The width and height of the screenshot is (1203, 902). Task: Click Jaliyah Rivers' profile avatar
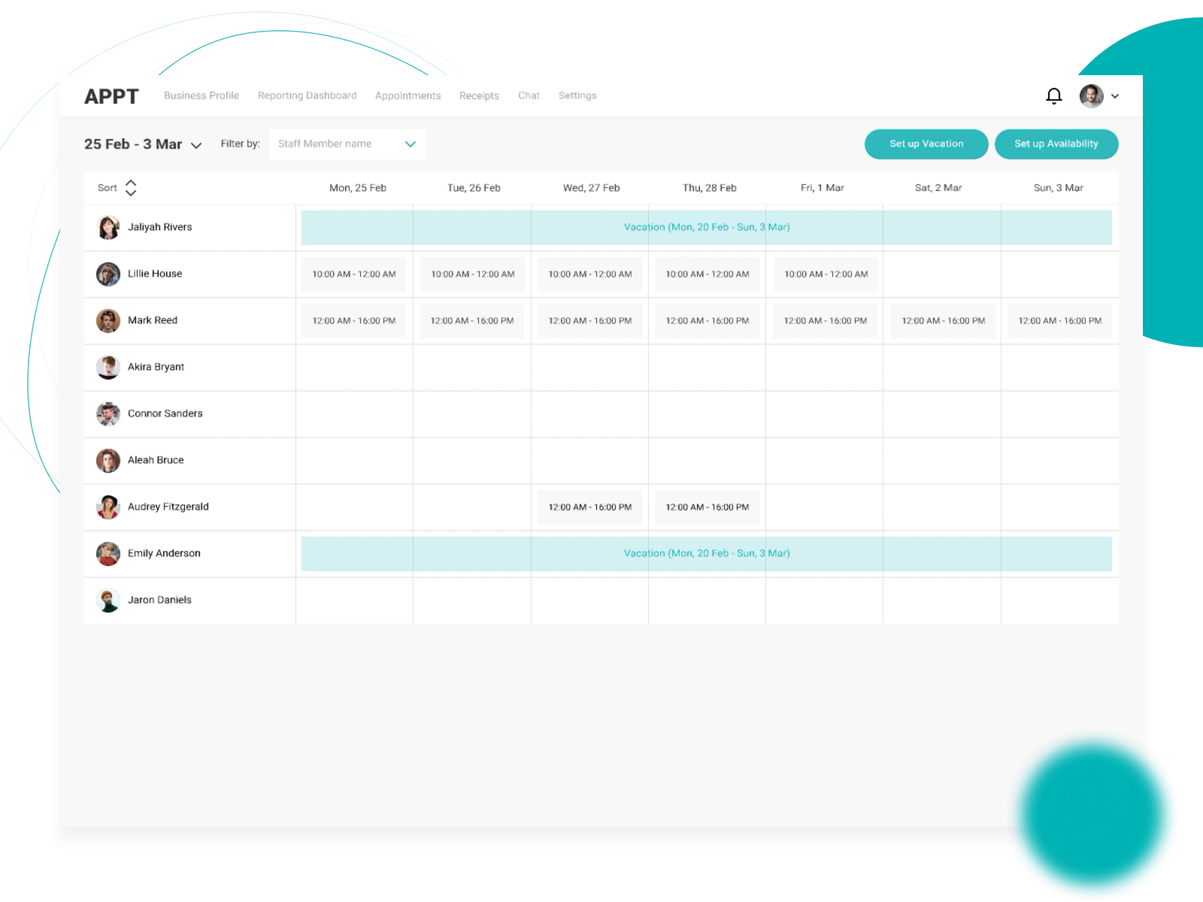click(108, 227)
